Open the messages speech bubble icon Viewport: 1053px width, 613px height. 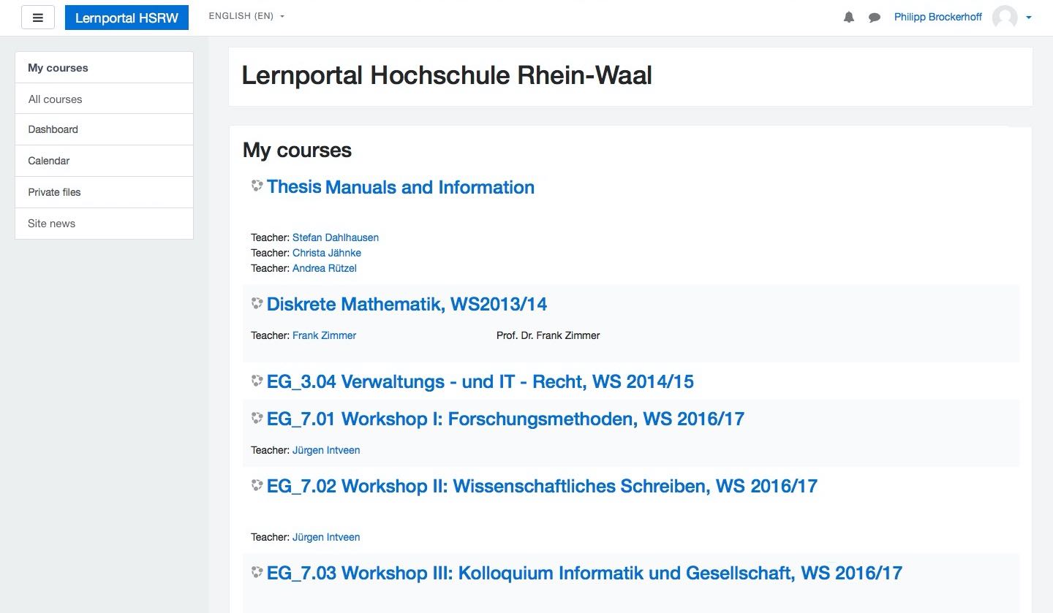point(874,18)
